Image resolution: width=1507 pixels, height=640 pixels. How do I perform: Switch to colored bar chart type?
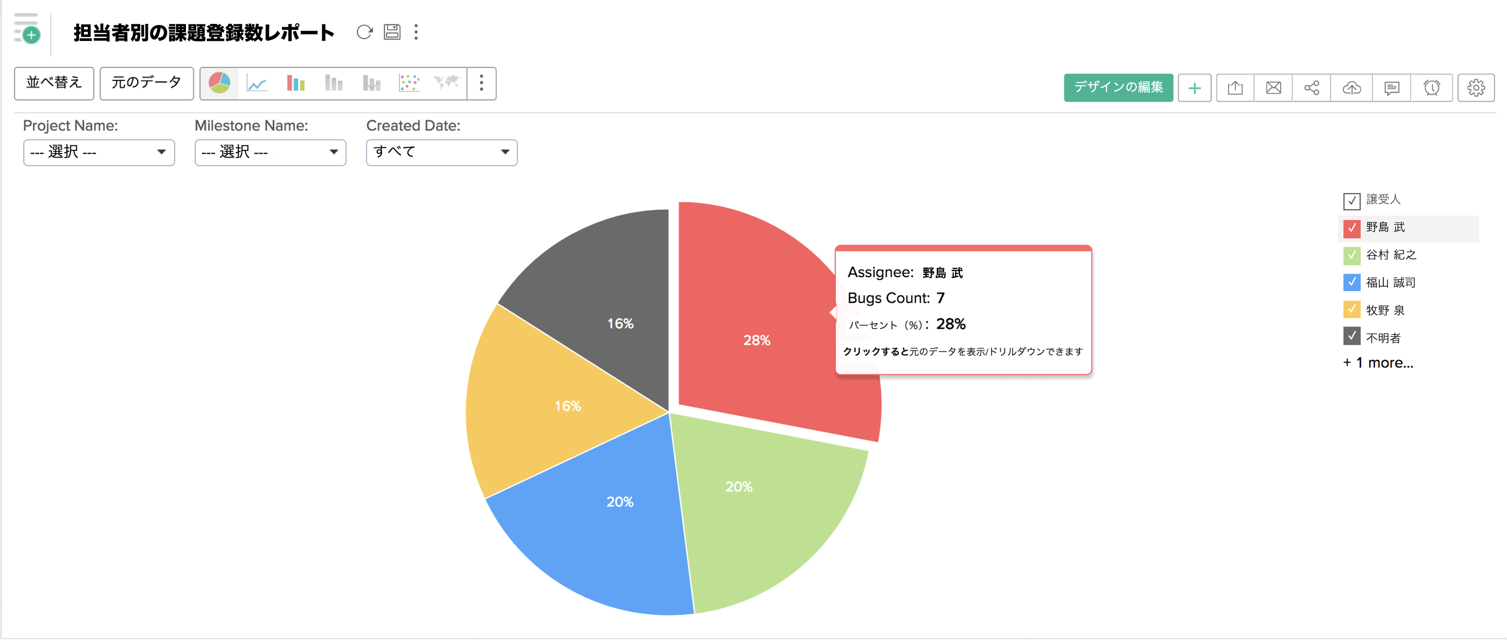click(x=295, y=83)
